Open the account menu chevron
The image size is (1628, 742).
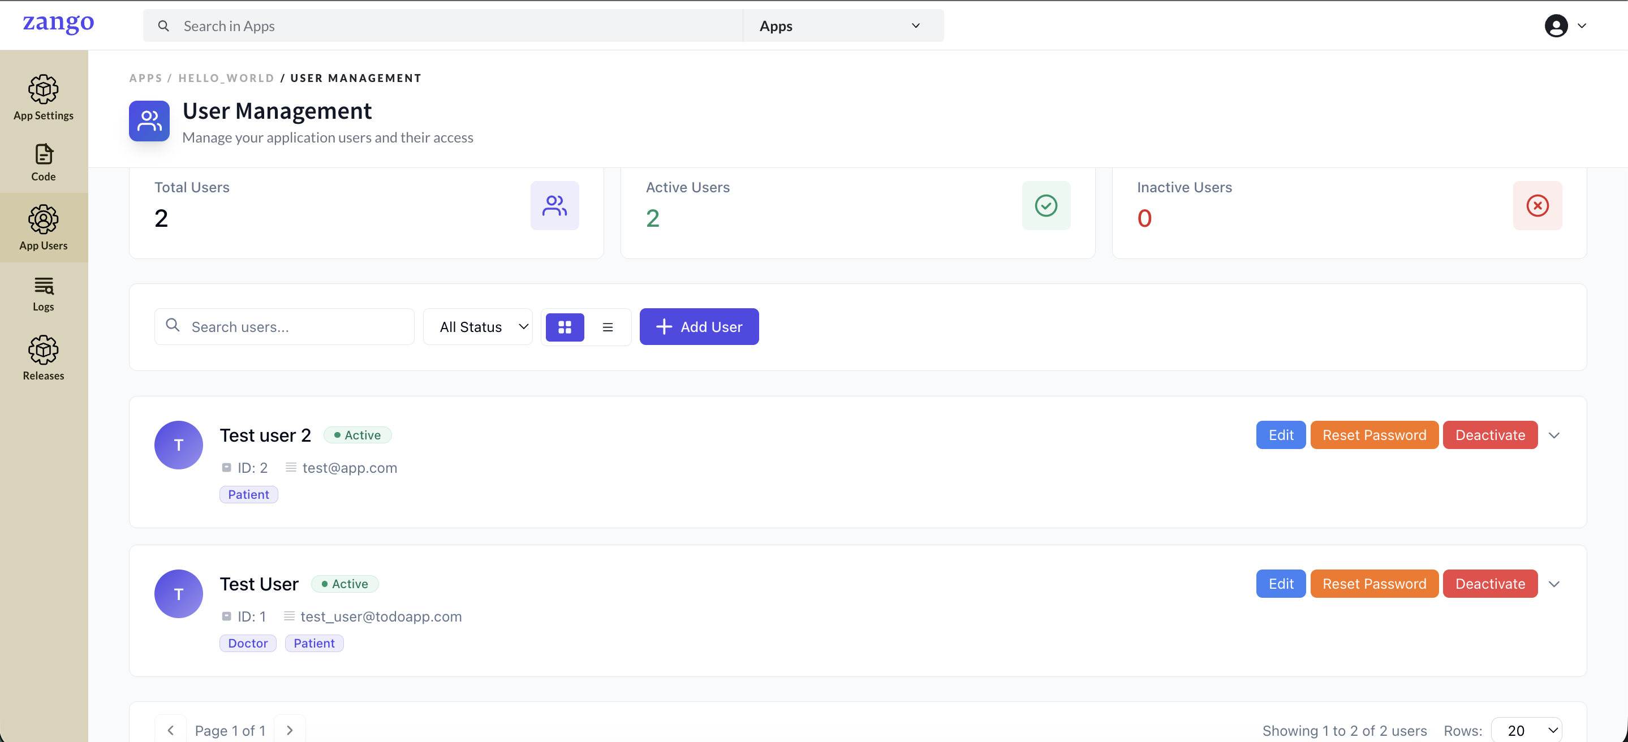pos(1583,26)
